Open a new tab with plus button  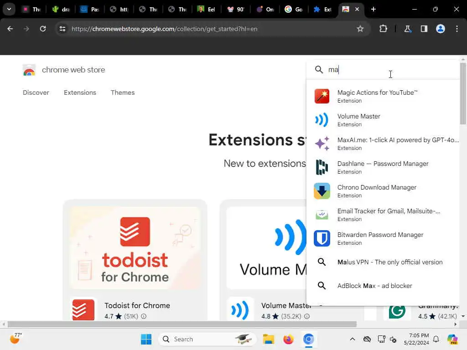pyautogui.click(x=374, y=9)
